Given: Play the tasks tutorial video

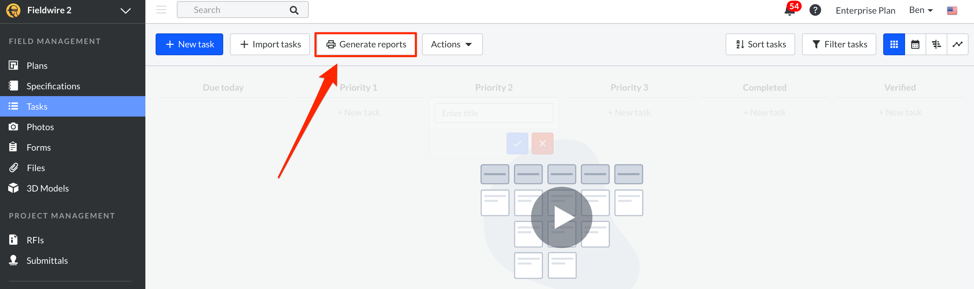Looking at the screenshot, I should tap(561, 217).
